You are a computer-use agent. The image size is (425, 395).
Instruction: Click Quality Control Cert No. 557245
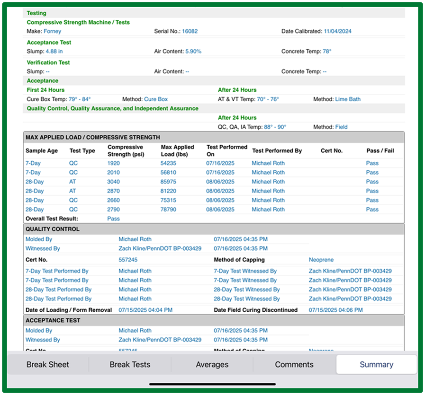coord(128,260)
